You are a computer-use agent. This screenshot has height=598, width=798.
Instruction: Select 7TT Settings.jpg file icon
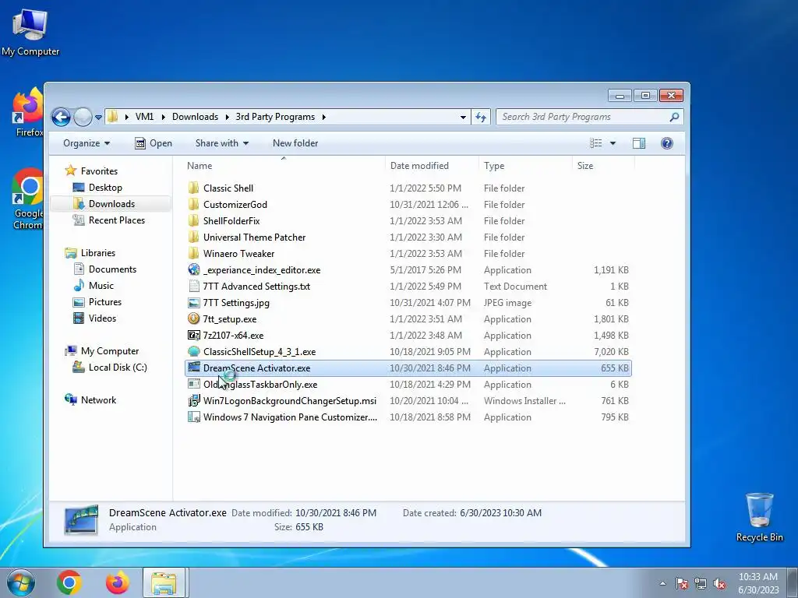pyautogui.click(x=193, y=303)
